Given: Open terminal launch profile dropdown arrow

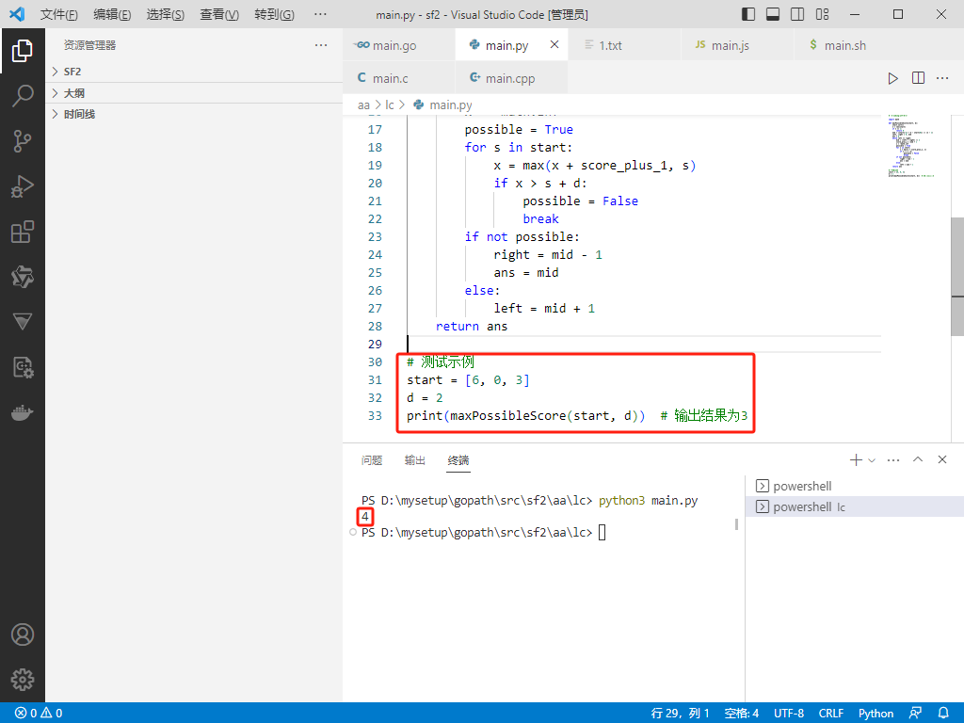Looking at the screenshot, I should tap(872, 459).
